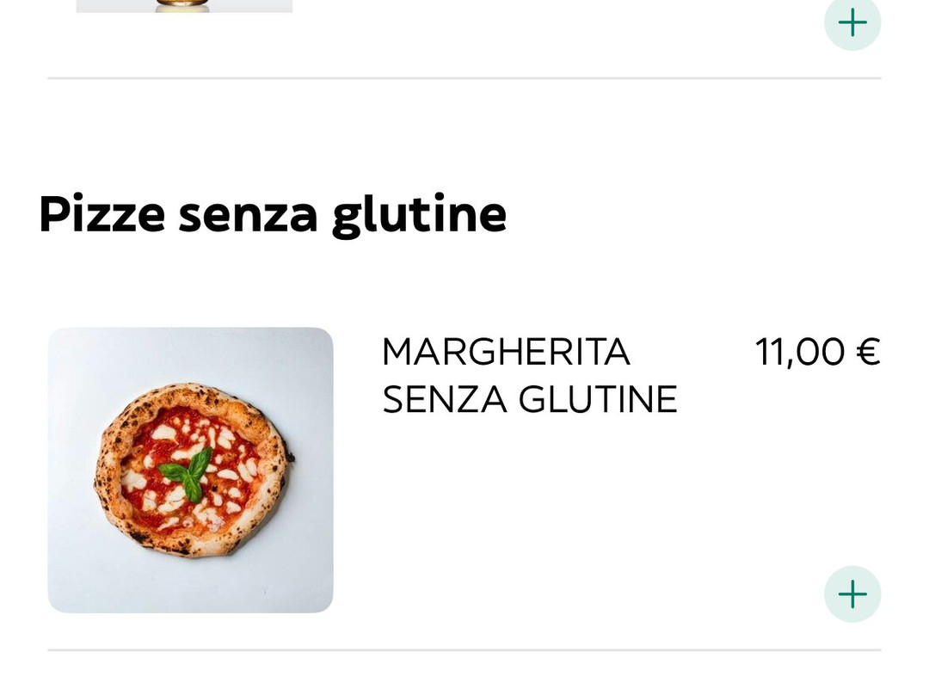The width and height of the screenshot is (929, 695).
Task: Add Margherita senza glutine to the order
Action: [x=852, y=594]
